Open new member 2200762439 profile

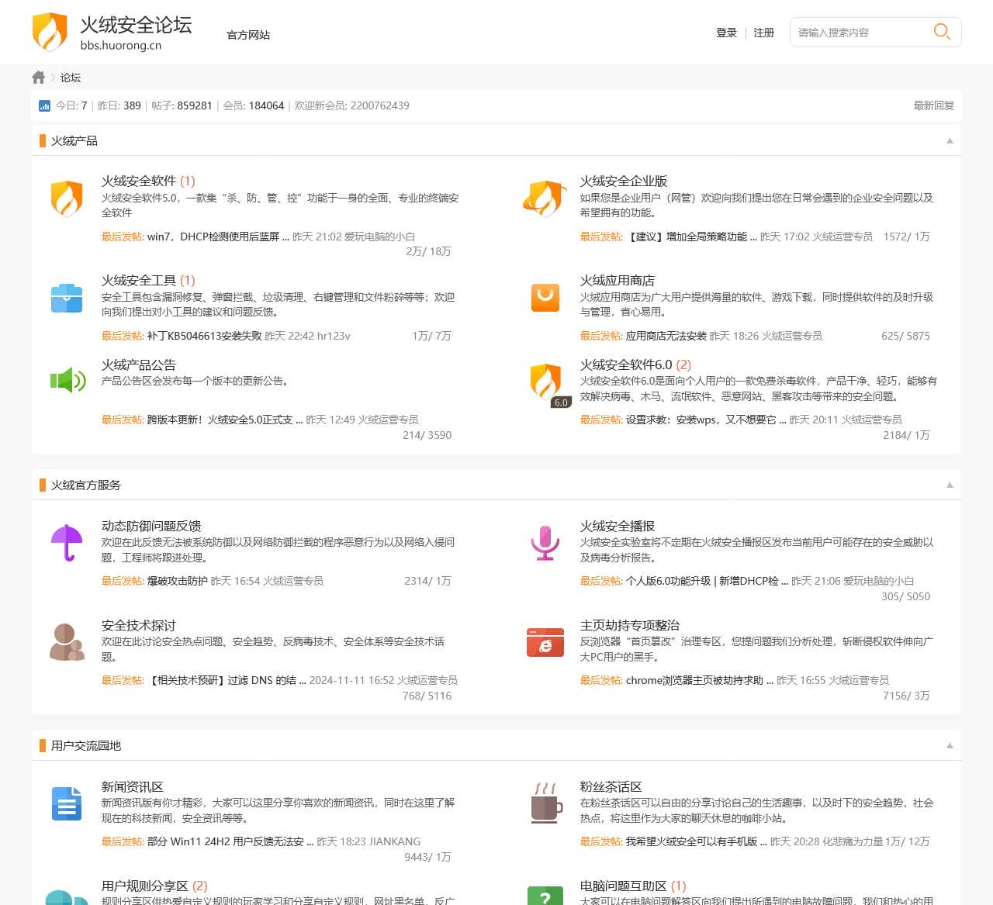pyautogui.click(x=379, y=105)
